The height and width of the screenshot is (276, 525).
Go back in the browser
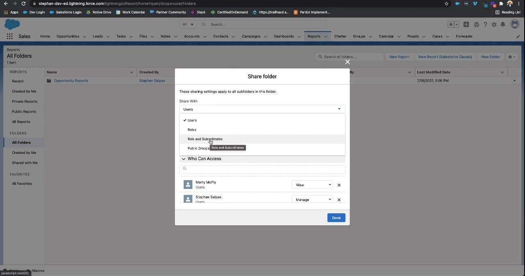pos(6,4)
